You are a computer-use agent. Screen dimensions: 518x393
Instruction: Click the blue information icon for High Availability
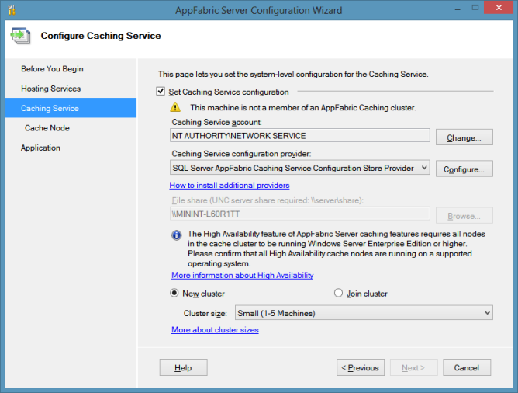tap(176, 234)
